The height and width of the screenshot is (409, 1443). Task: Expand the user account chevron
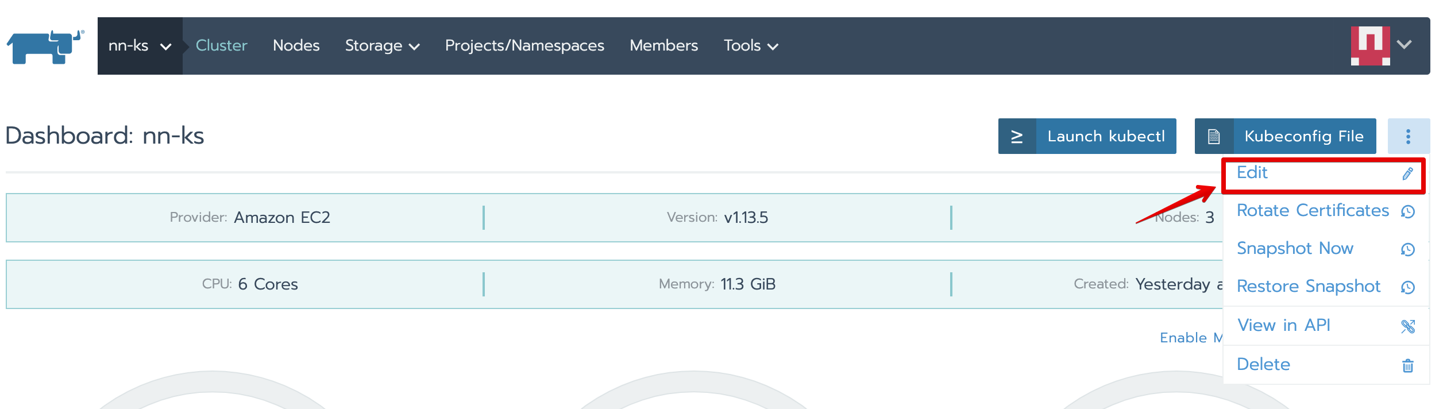pos(1405,45)
